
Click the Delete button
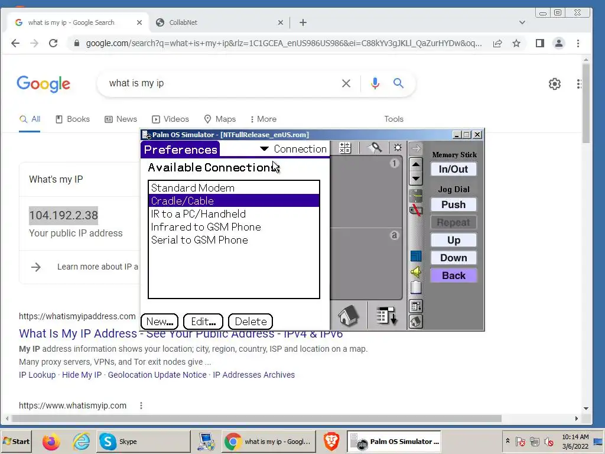coord(251,322)
